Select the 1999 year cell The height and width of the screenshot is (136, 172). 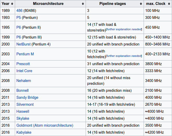click(8, 37)
